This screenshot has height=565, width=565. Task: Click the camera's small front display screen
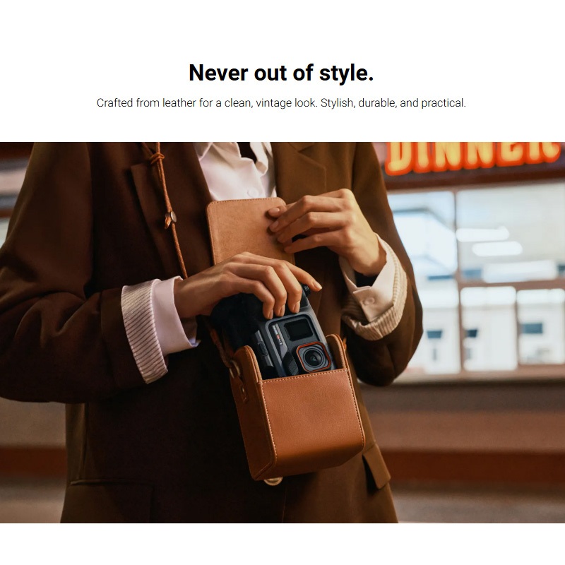tap(299, 329)
